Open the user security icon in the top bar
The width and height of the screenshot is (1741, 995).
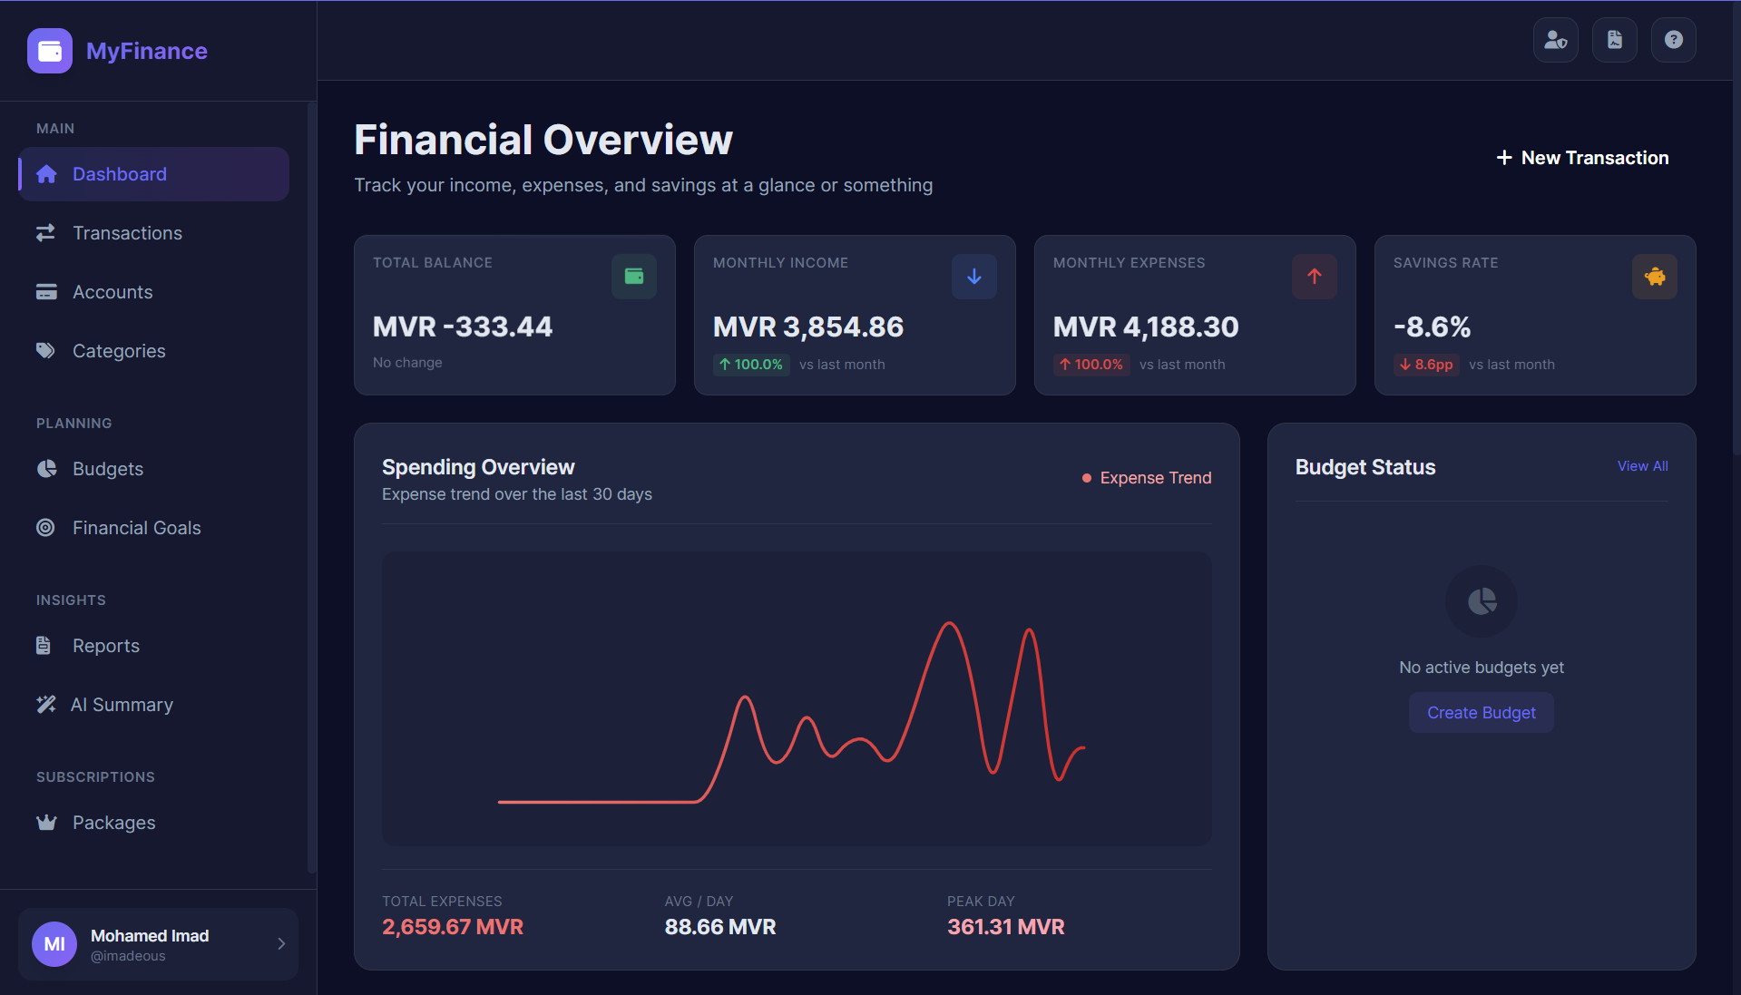pyautogui.click(x=1555, y=40)
